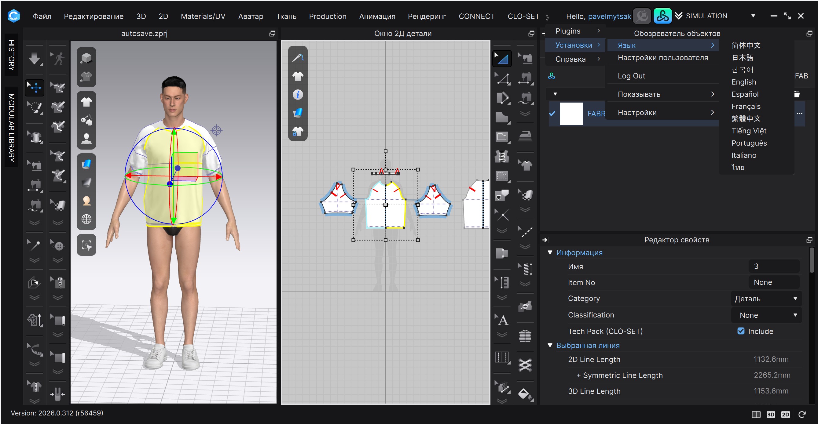Select the Text annotation A tool
818x424 pixels.
(502, 320)
